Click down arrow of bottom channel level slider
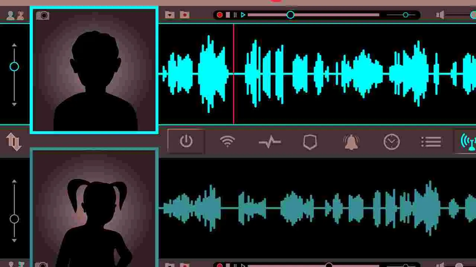 click(x=14, y=240)
